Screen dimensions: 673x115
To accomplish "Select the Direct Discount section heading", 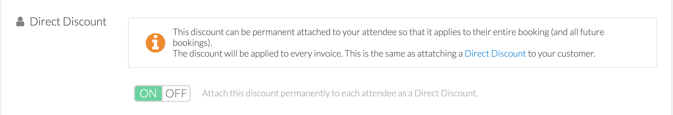I will pyautogui.click(x=68, y=22).
